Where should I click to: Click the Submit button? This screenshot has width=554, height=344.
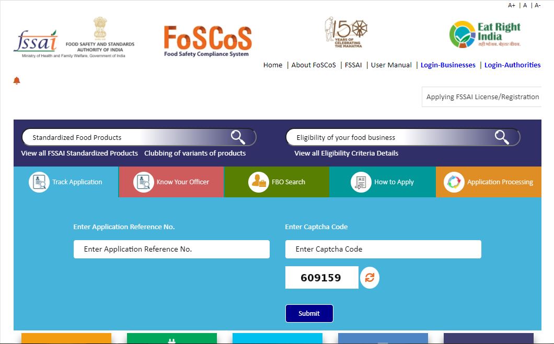coord(309,313)
